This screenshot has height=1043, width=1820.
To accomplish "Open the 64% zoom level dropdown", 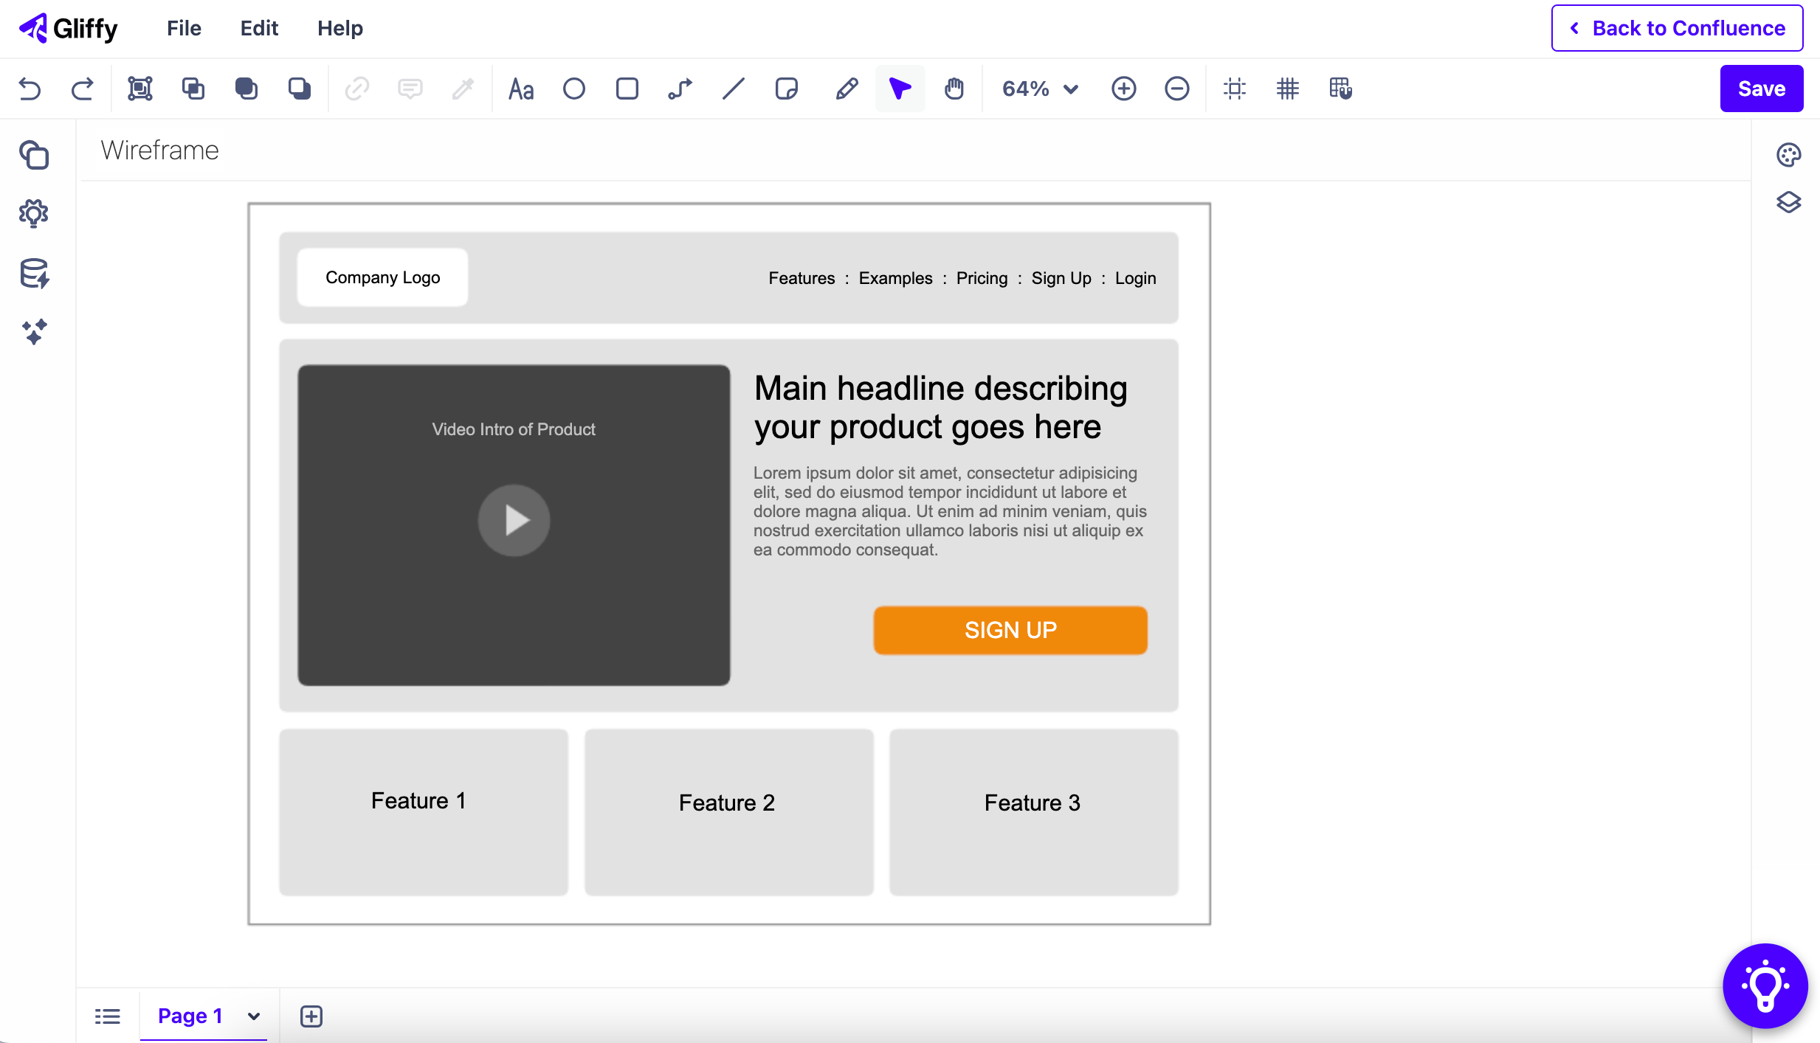I will 1041,89.
